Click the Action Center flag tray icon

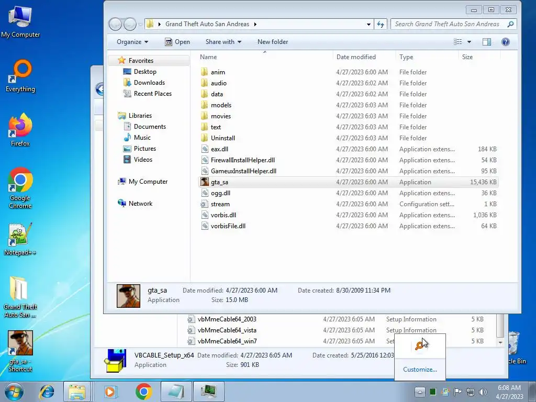pos(457,392)
